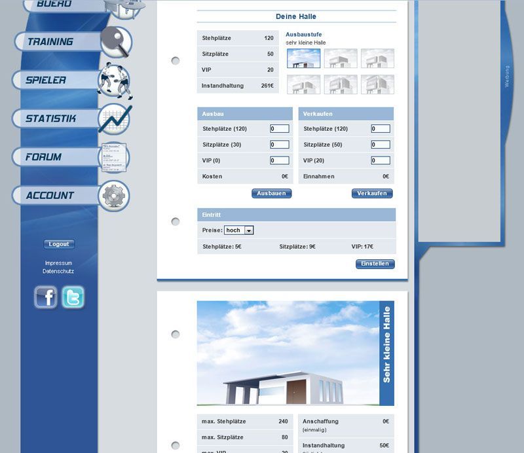Click the Spieler players icon
Viewport: 524px width, 453px height.
(x=115, y=81)
